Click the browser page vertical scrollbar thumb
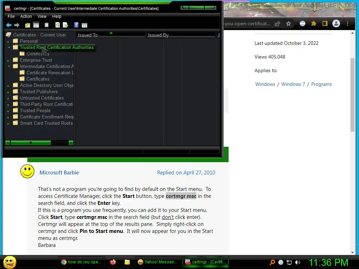359x269 pixels. click(x=352, y=95)
